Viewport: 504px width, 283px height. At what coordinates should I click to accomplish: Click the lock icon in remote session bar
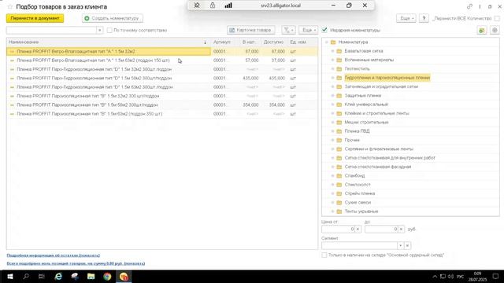coord(213,6)
